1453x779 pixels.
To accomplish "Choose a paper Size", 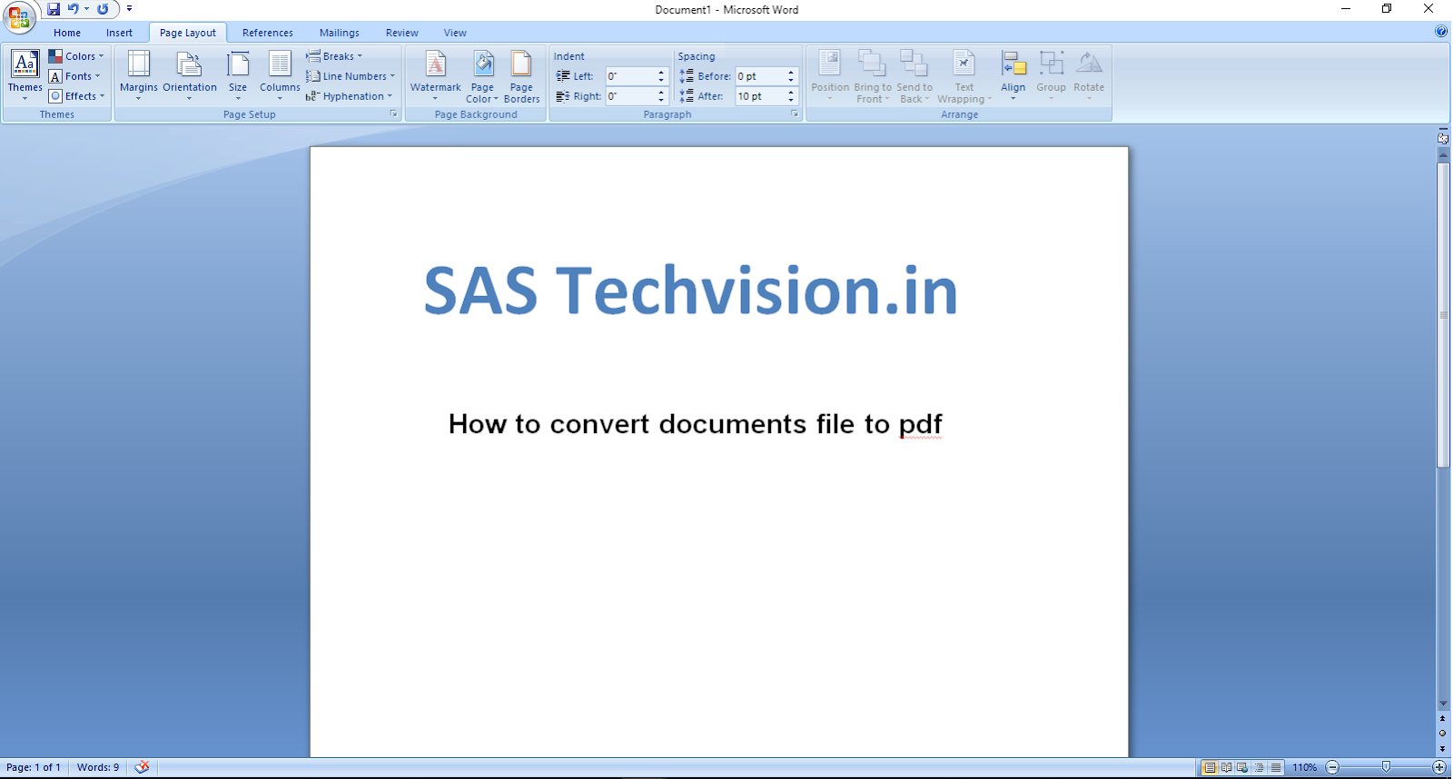I will click(238, 75).
